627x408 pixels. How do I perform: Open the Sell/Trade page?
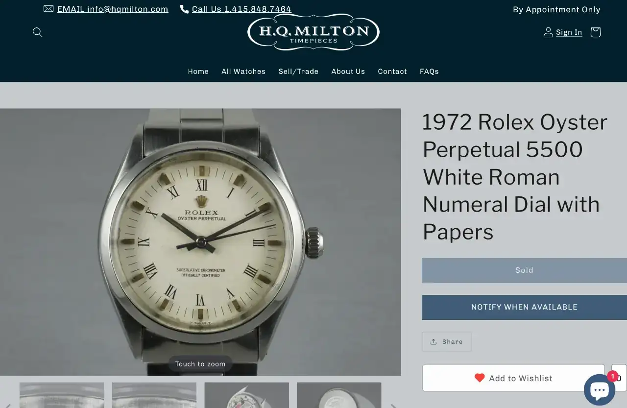click(298, 72)
